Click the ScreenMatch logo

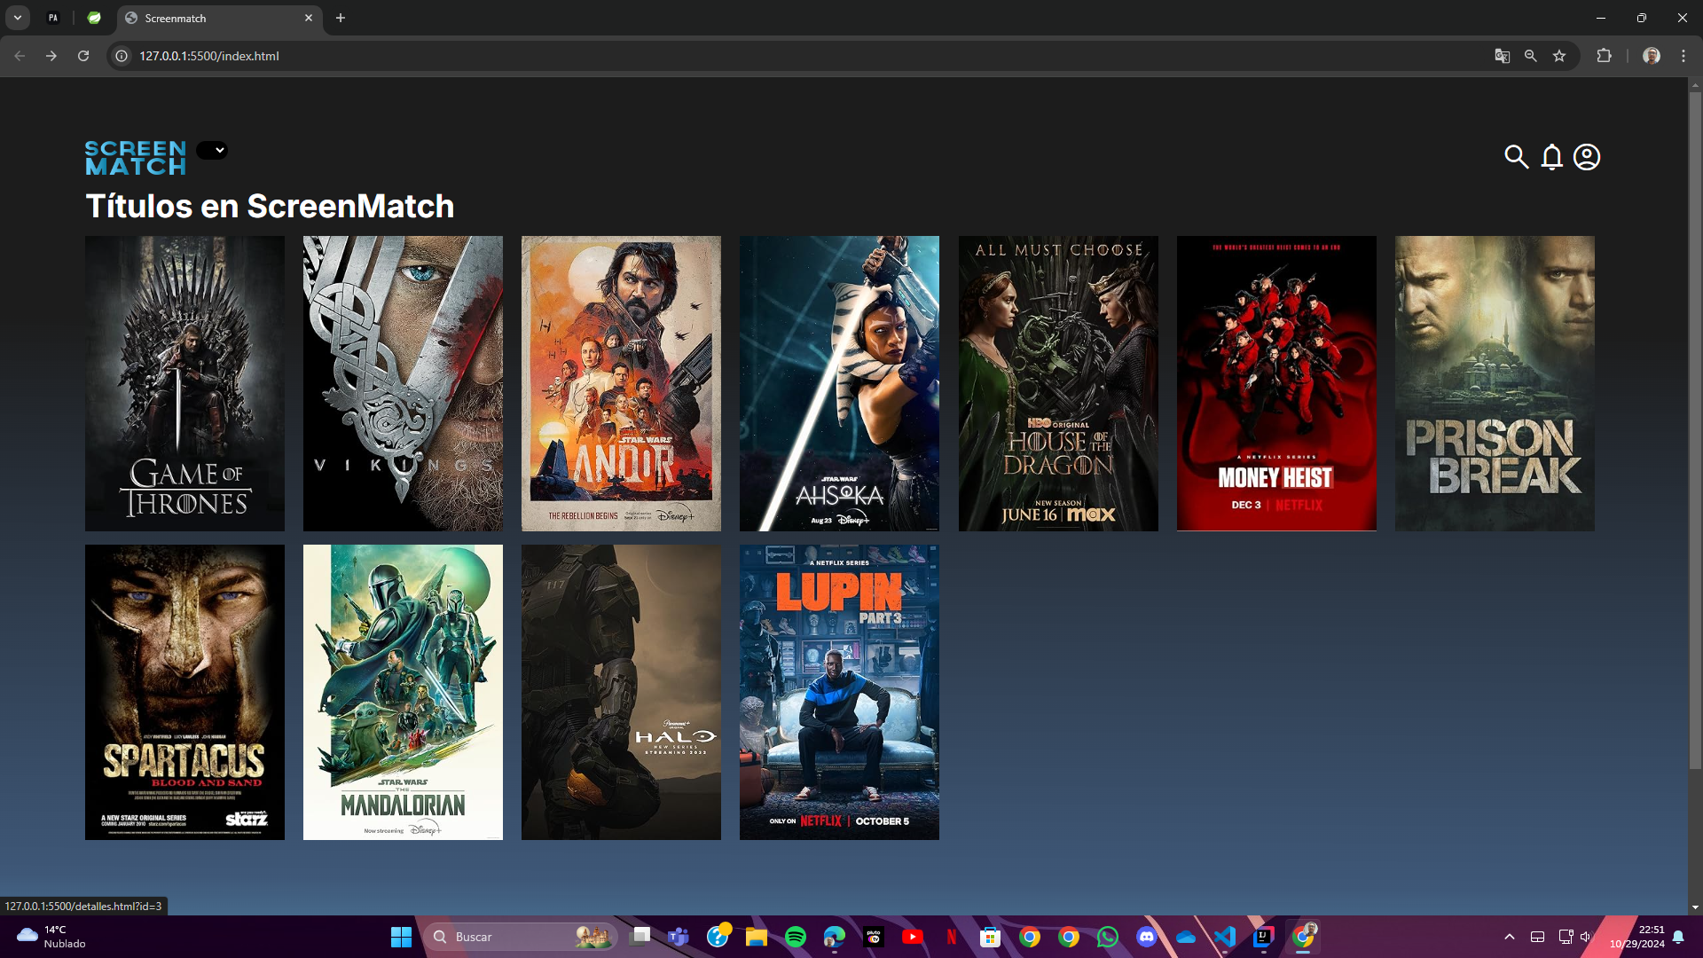click(136, 158)
